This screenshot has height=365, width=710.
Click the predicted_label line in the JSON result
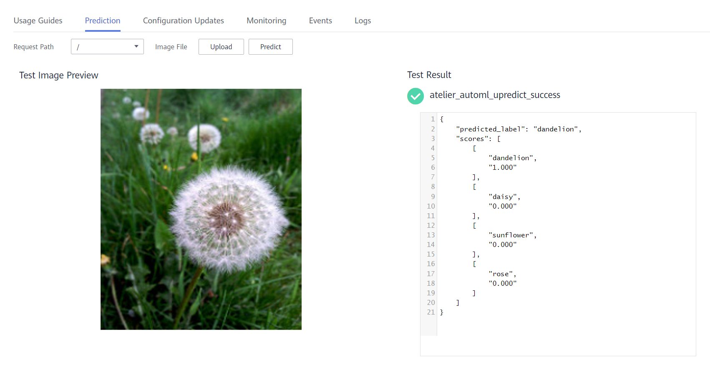(x=518, y=129)
